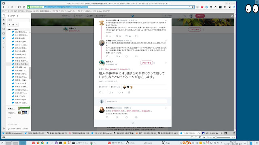Open the profile more options dots beside follow
This screenshot has width=259, height=145.
tap(204, 29)
